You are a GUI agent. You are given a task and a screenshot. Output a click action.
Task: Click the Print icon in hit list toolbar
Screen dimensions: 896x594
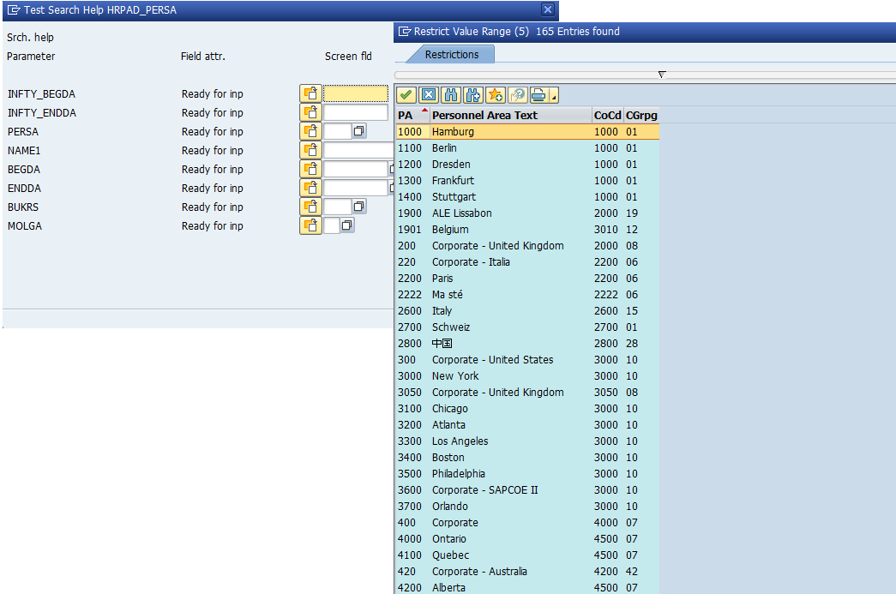[x=538, y=95]
